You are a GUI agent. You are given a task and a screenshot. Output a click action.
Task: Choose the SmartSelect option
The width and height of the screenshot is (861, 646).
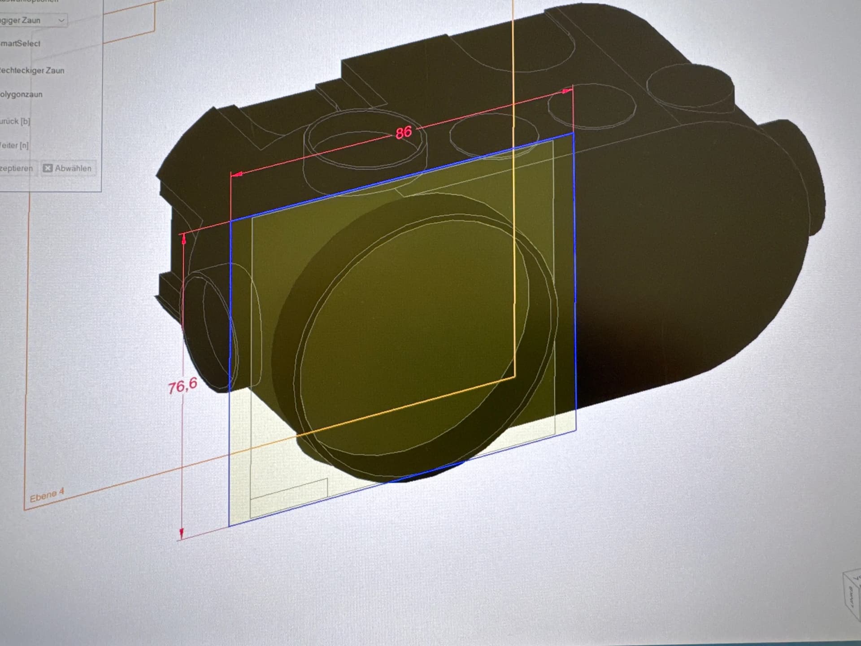tap(21, 44)
